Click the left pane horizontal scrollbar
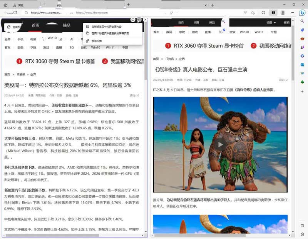This screenshot has height=239, width=308. click(52, 235)
